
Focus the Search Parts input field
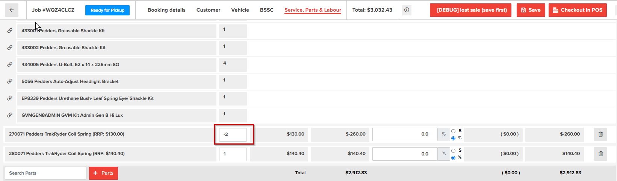(x=45, y=173)
